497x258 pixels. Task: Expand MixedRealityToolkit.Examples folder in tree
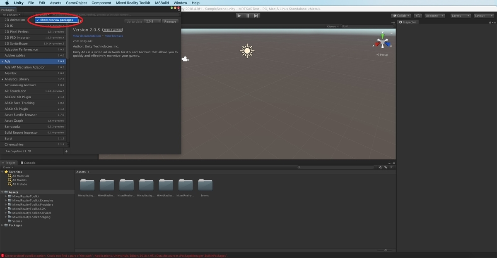(6, 201)
